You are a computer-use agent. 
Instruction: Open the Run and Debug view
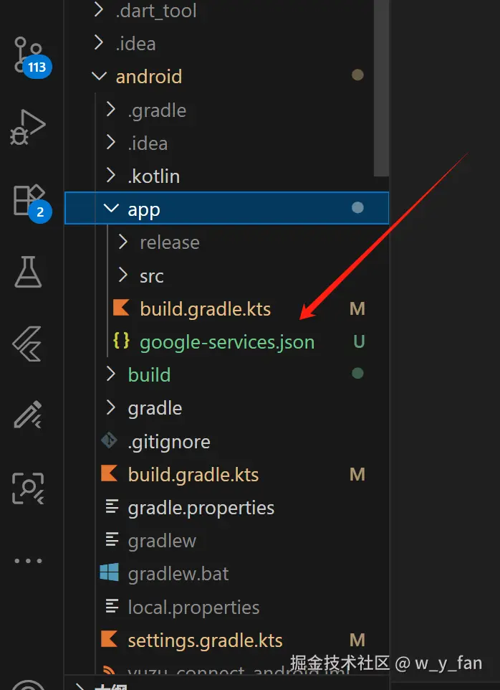pyautogui.click(x=28, y=128)
